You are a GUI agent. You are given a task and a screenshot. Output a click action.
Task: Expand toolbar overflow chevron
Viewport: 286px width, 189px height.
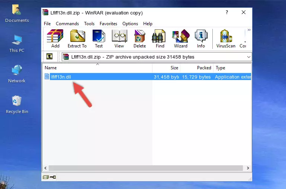click(x=249, y=30)
